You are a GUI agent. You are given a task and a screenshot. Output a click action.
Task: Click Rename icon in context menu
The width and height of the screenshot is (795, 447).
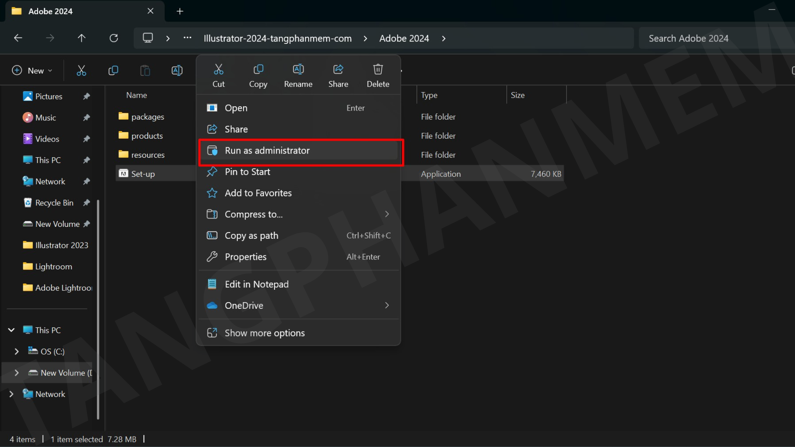pyautogui.click(x=298, y=69)
